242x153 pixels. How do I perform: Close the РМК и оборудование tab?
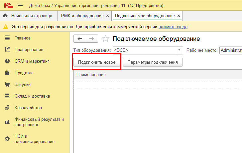coord(107,16)
